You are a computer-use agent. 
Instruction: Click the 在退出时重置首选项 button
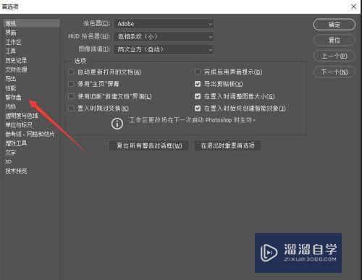pyautogui.click(x=227, y=145)
